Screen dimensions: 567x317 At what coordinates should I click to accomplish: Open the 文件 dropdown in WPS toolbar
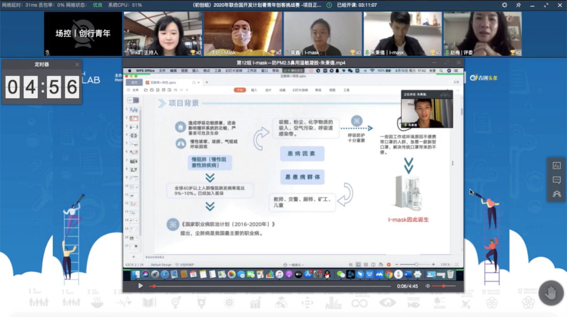pos(135,90)
